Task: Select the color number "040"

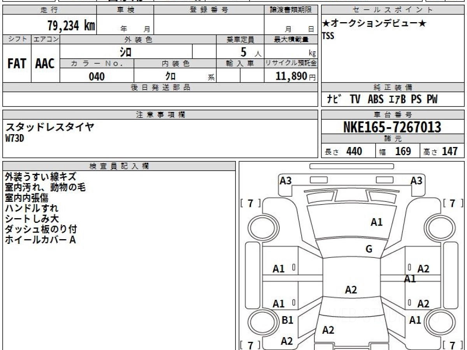Action: click(x=97, y=76)
